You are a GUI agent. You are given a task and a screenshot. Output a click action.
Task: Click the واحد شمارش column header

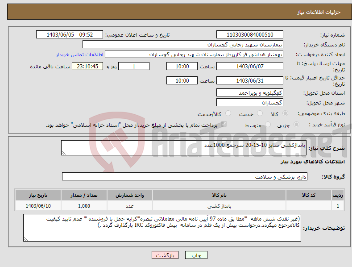tap(130, 195)
